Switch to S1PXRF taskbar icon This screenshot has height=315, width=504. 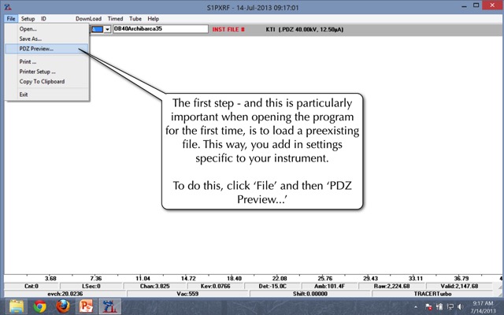click(110, 306)
